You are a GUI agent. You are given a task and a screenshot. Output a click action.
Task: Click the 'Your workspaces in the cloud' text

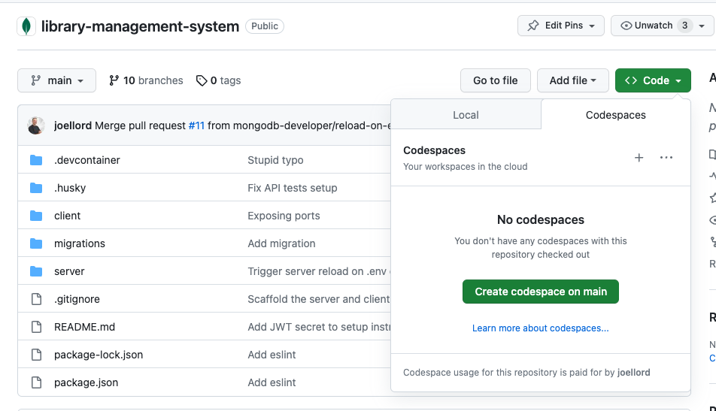(x=465, y=167)
